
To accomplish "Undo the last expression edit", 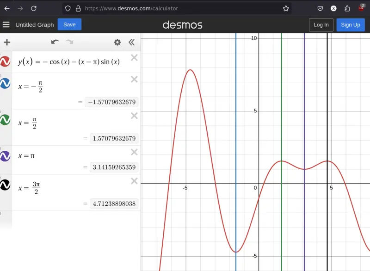I will point(55,42).
